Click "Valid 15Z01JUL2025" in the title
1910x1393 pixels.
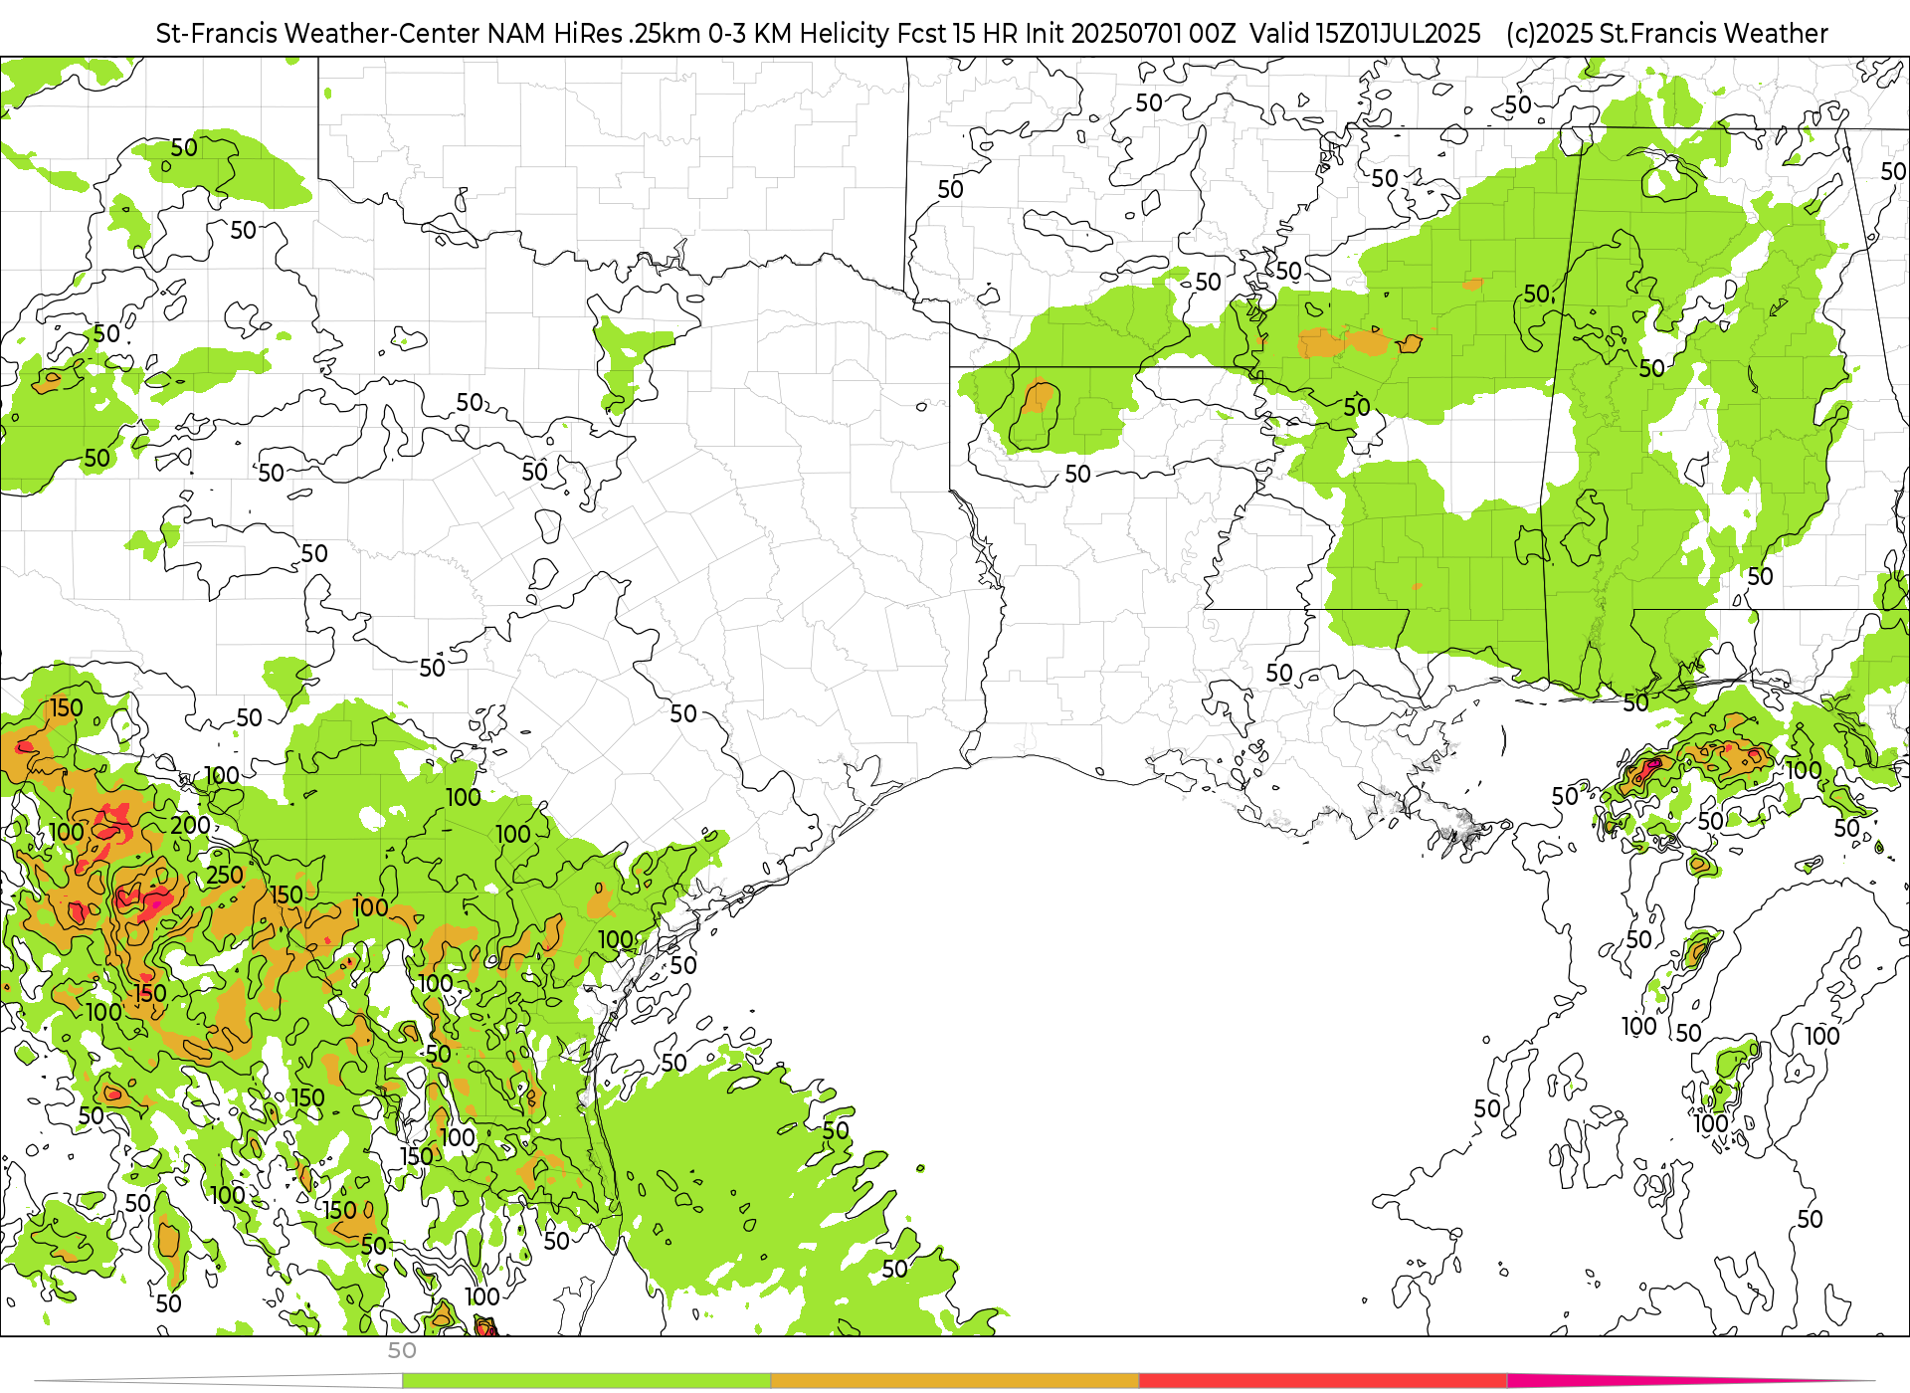click(1365, 34)
